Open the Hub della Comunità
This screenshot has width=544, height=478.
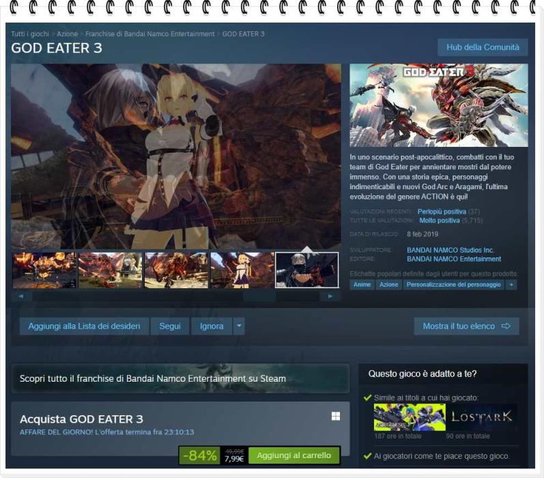point(482,47)
